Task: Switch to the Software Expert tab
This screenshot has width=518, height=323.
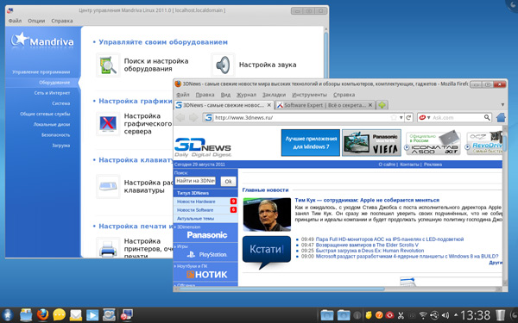Action: click(325, 105)
